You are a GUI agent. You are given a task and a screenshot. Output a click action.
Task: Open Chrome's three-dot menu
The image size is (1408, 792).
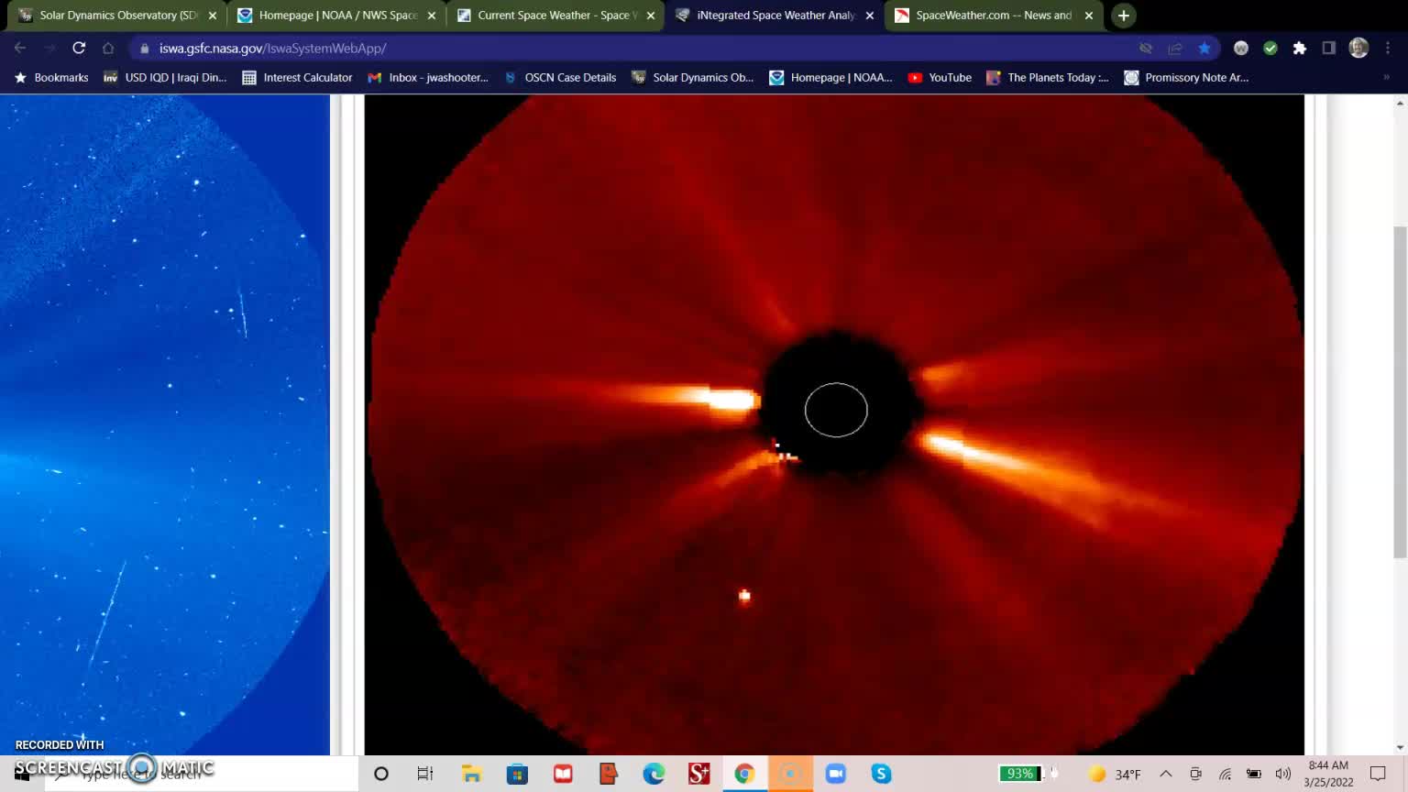pyautogui.click(x=1389, y=49)
